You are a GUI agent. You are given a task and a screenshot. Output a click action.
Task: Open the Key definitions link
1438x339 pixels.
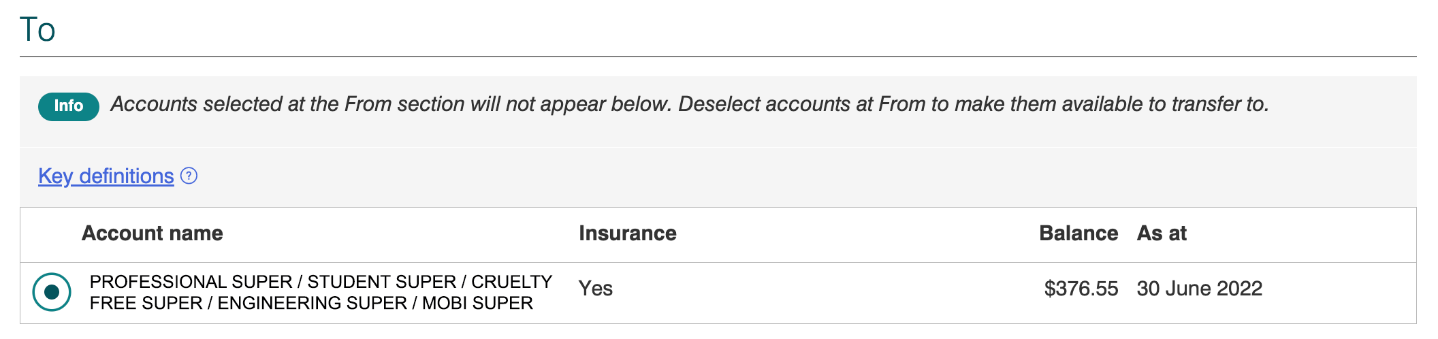[106, 176]
